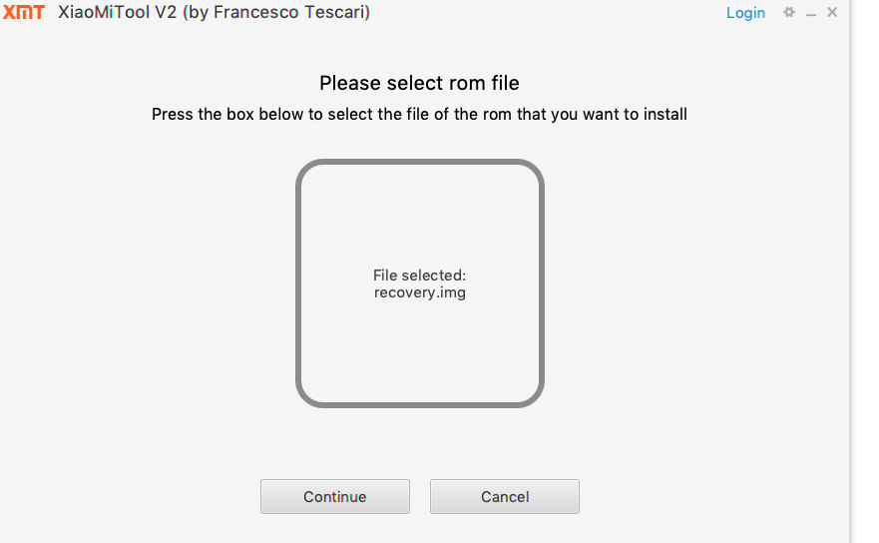Click the orange XMT logo

point(25,13)
